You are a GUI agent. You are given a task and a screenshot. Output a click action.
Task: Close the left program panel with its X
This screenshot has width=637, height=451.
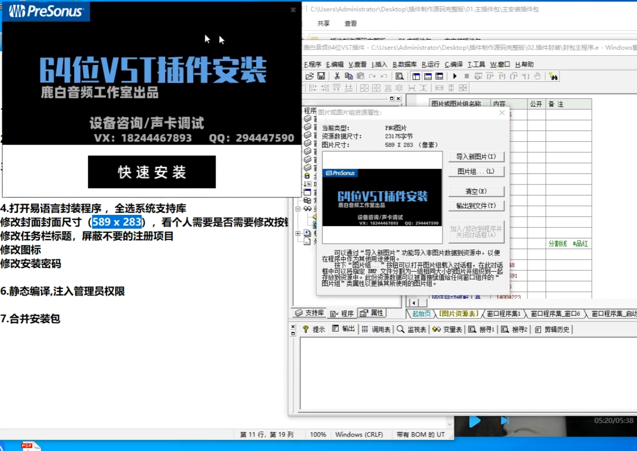[398, 98]
